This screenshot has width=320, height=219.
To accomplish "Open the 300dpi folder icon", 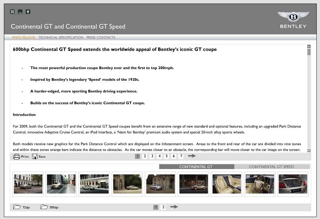I will (44, 207).
